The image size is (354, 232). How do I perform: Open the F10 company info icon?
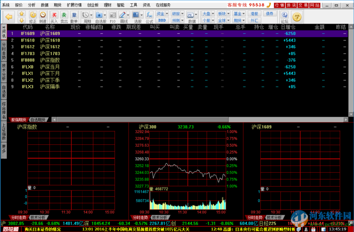pyautogui.click(x=113, y=15)
